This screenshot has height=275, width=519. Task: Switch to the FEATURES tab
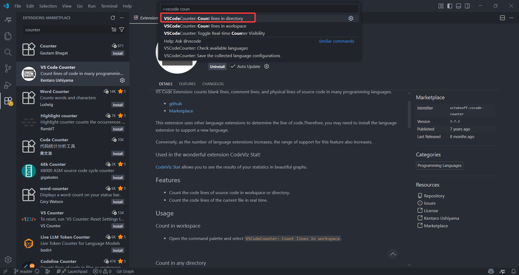(x=187, y=84)
